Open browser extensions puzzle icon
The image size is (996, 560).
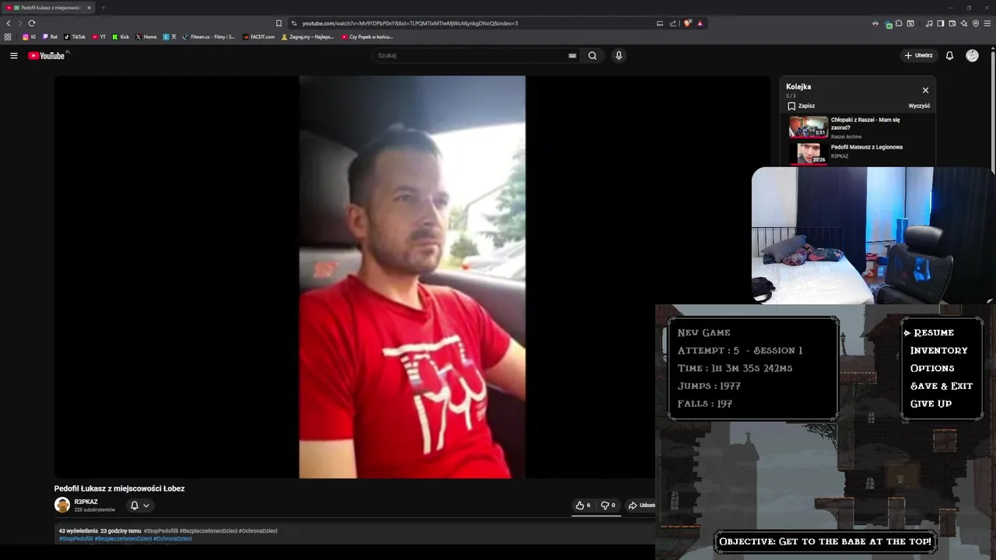(x=899, y=23)
